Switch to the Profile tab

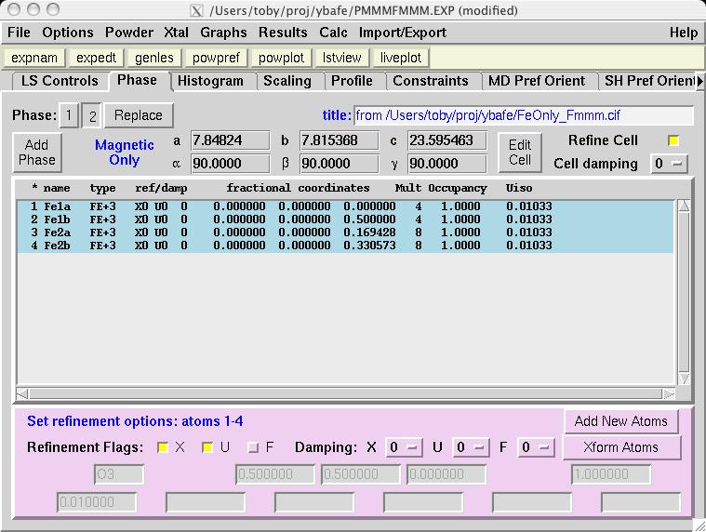pos(352,81)
